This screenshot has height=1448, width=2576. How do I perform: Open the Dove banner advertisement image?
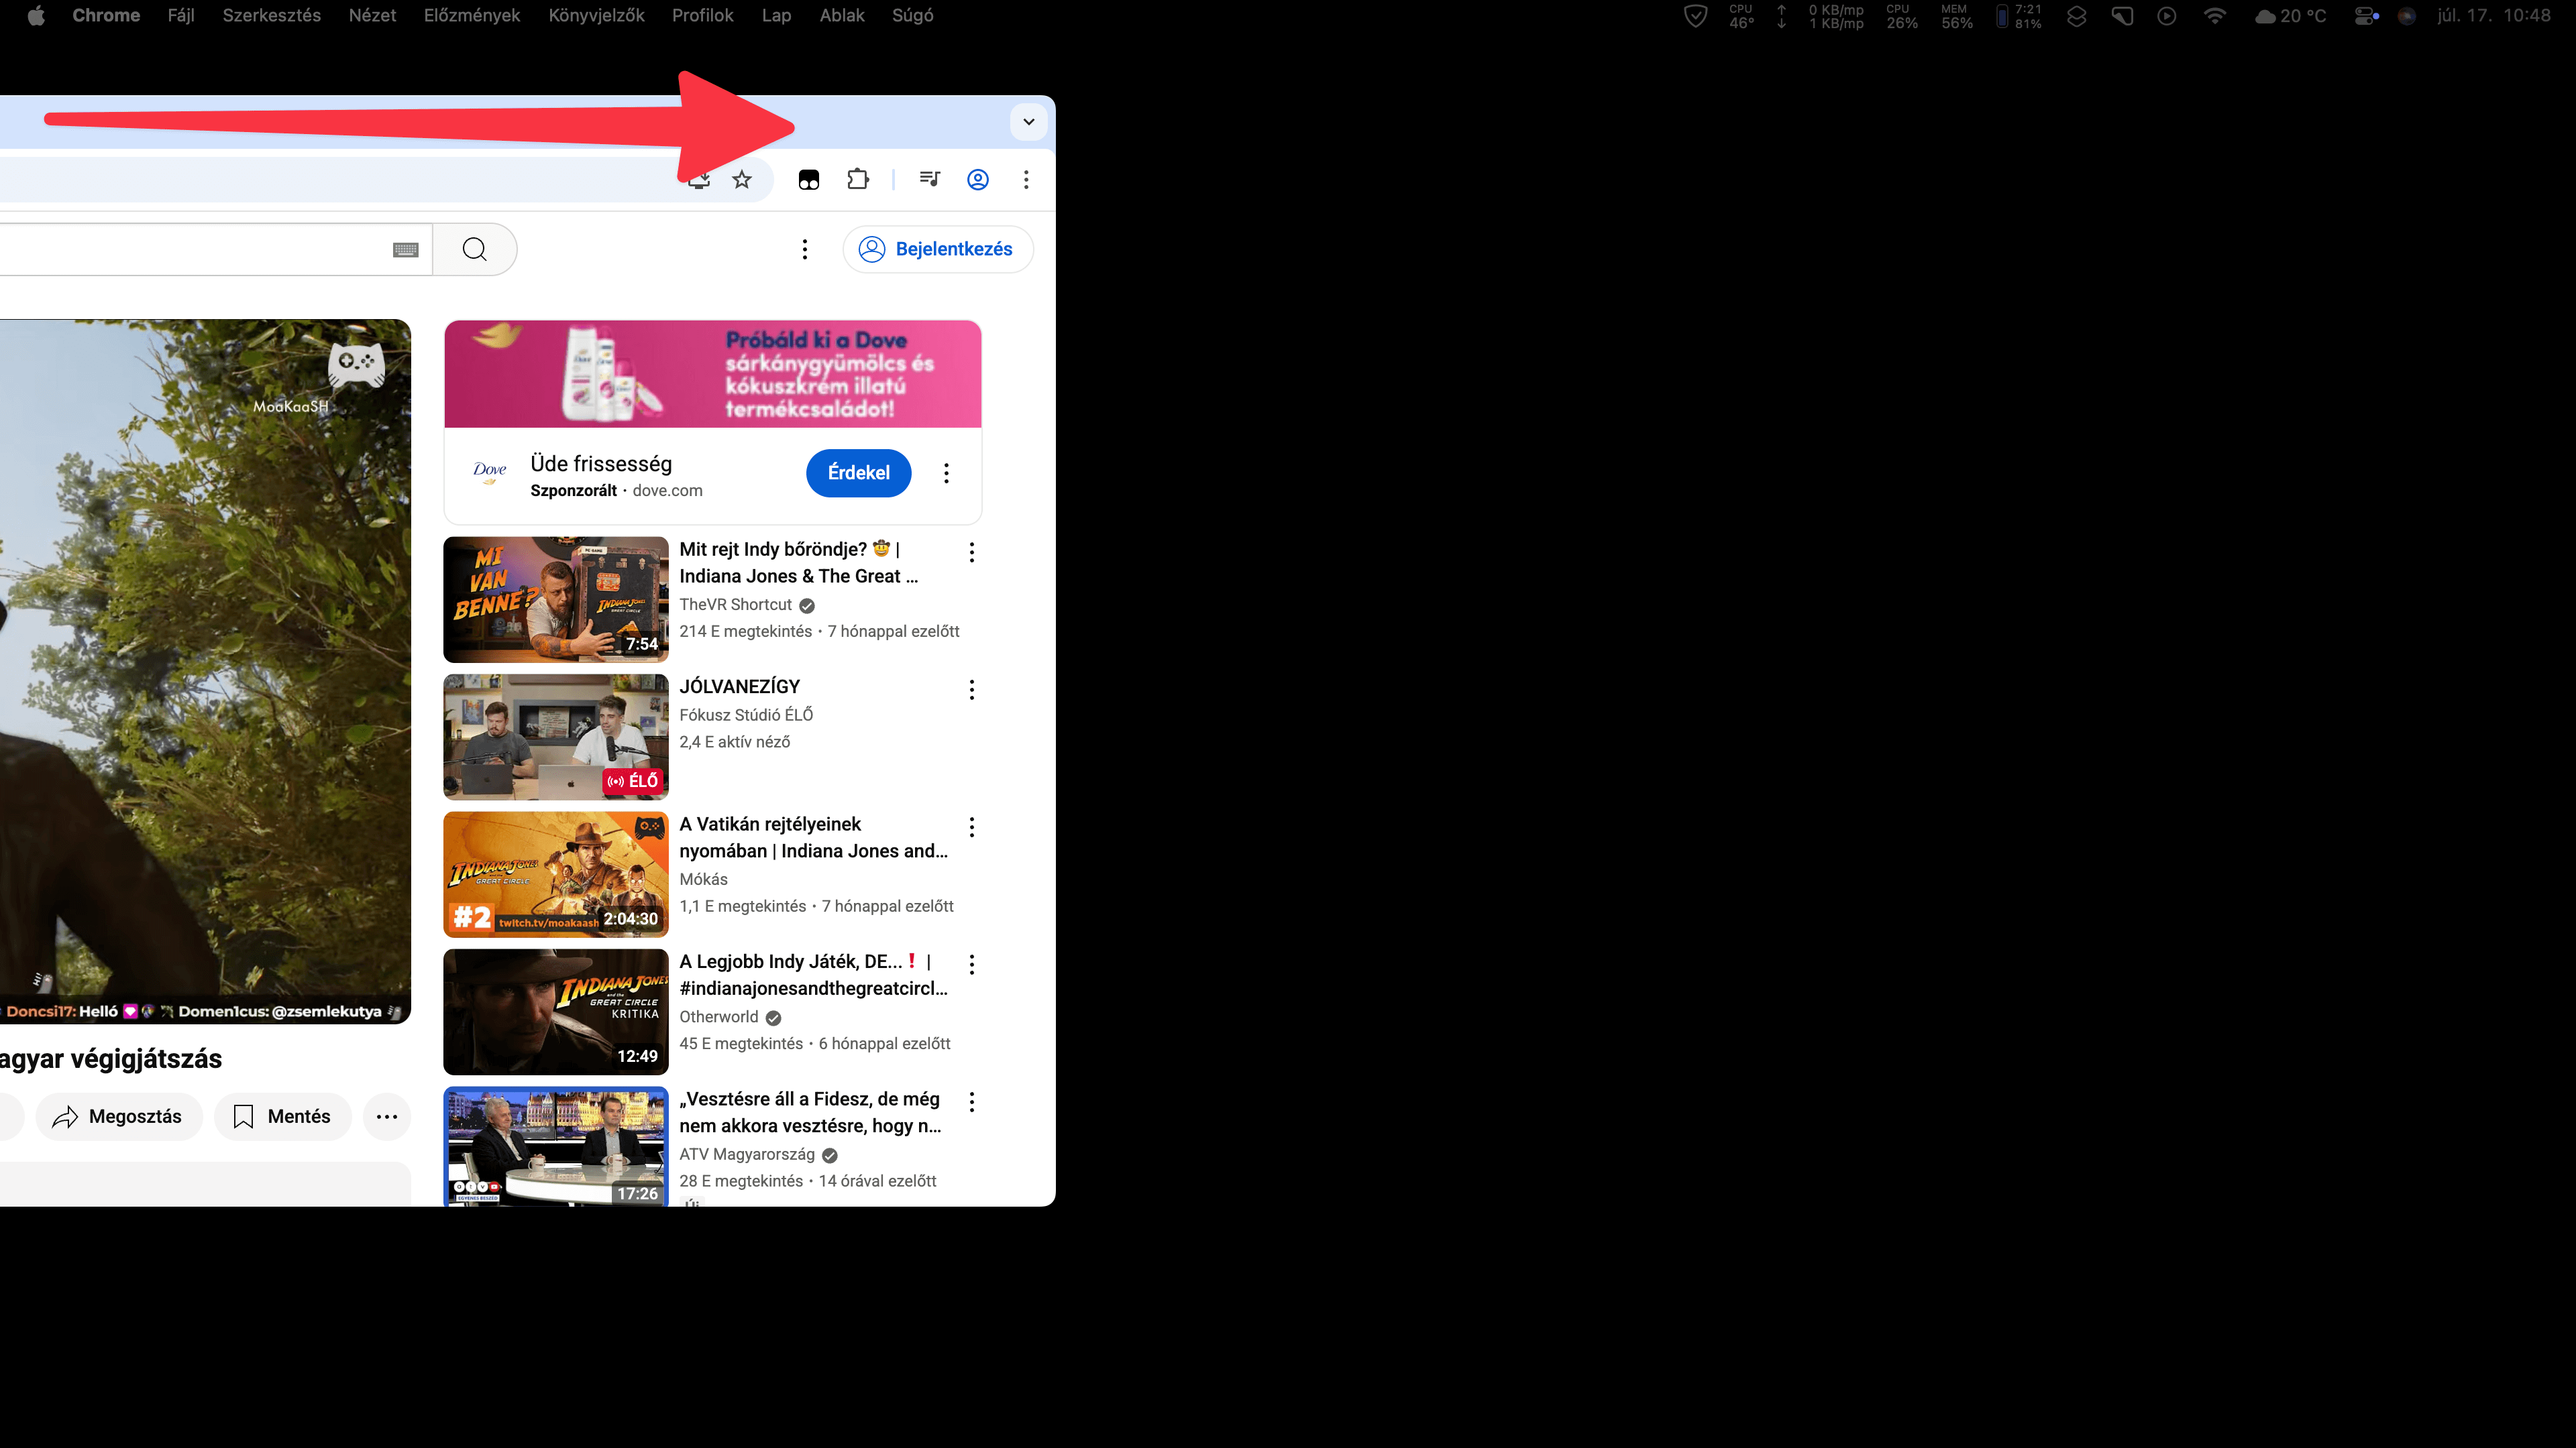(713, 374)
